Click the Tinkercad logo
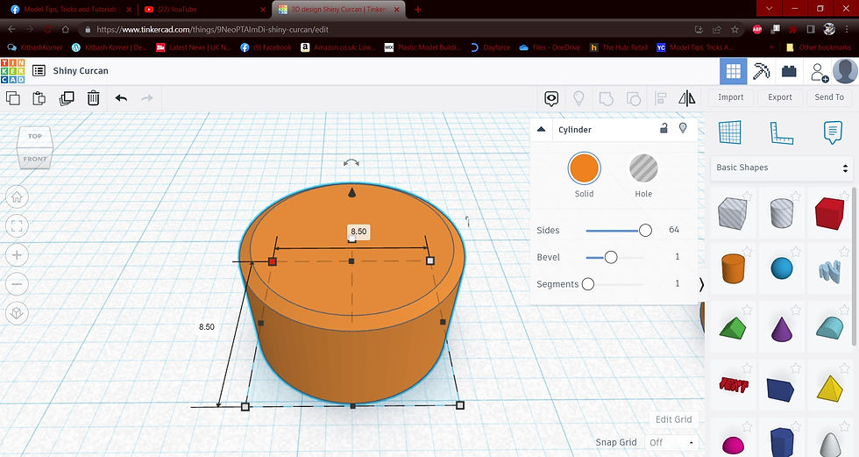 click(x=12, y=71)
